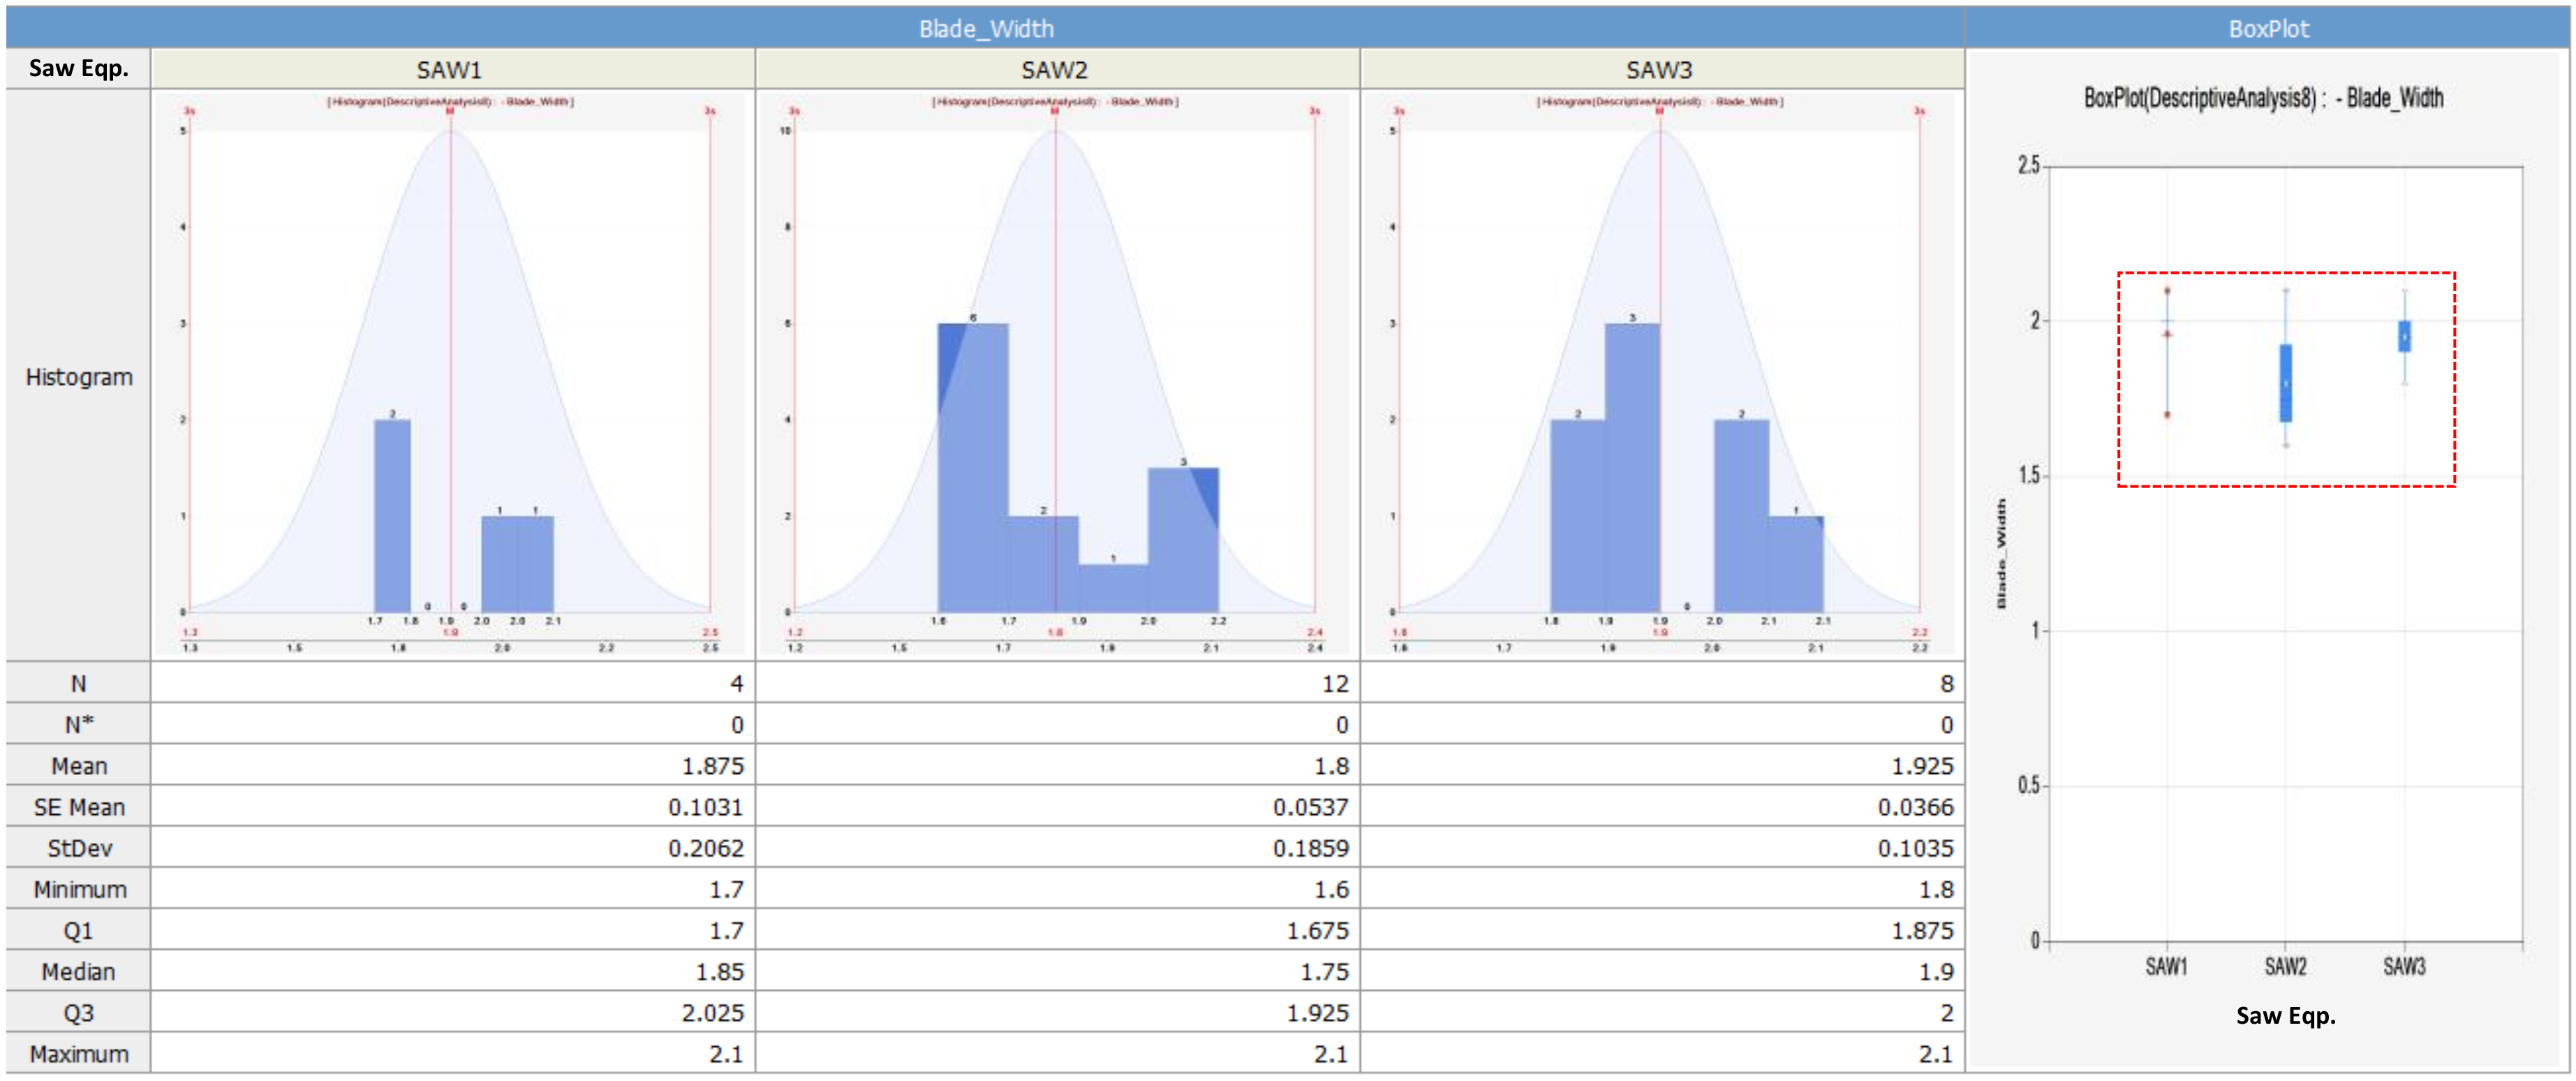Image resolution: width=2576 pixels, height=1081 pixels.
Task: Select the Mean row label
Action: pyautogui.click(x=79, y=766)
